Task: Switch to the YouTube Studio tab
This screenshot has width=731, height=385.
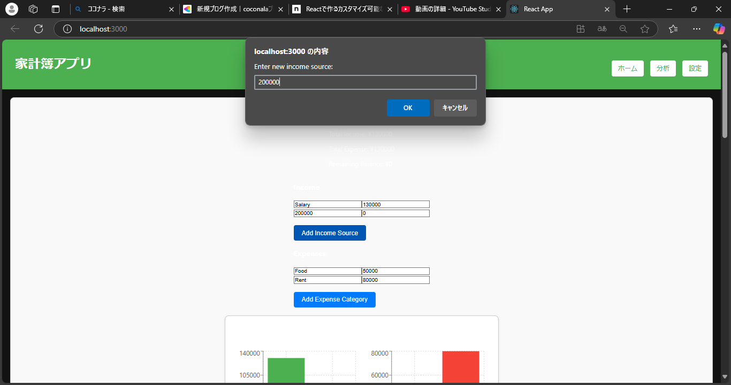Action: point(451,9)
